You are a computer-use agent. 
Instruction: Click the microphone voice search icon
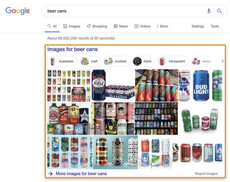(x=209, y=11)
